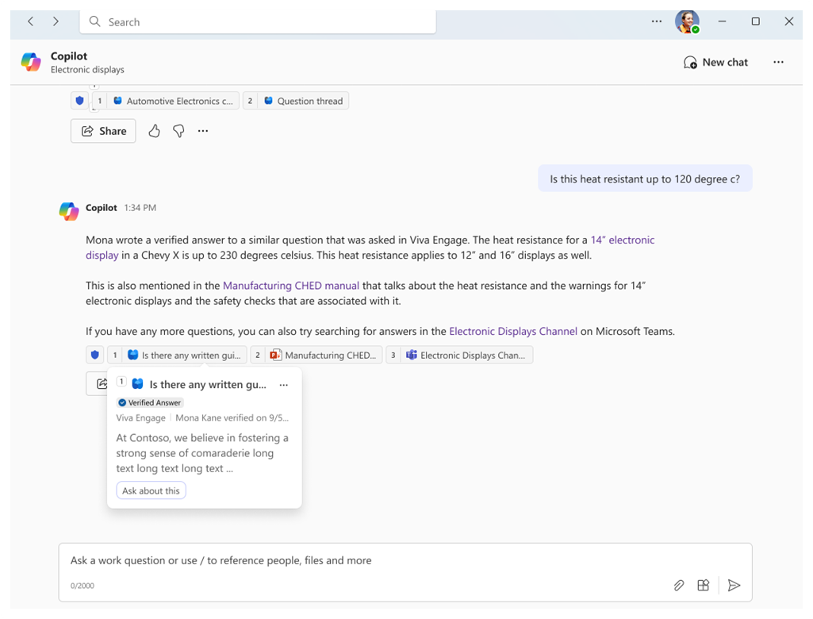The width and height of the screenshot is (813, 619).
Task: Go back with the left arrow
Action: (31, 21)
